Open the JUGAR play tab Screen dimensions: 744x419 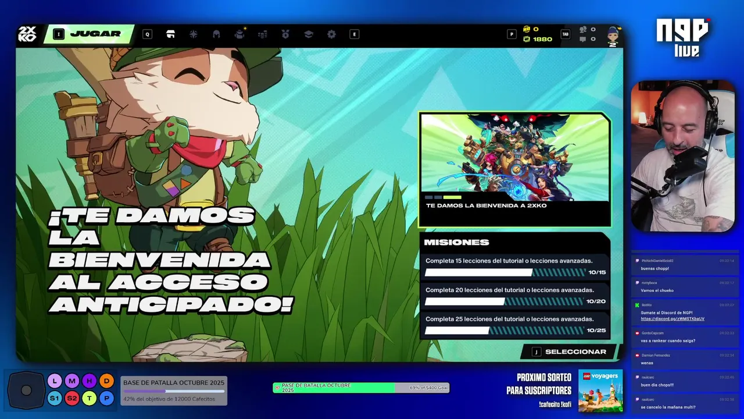point(89,34)
